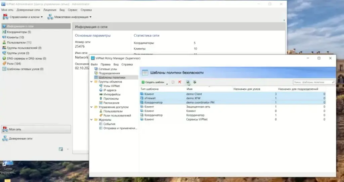Screen dimensions: 344x182
Task: Open the Расписания tree node
Action: [111, 103]
